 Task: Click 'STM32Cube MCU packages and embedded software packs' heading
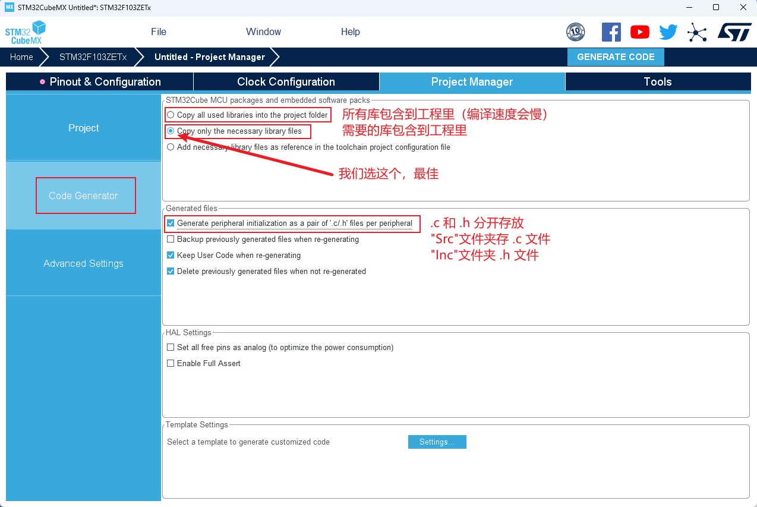click(x=268, y=100)
